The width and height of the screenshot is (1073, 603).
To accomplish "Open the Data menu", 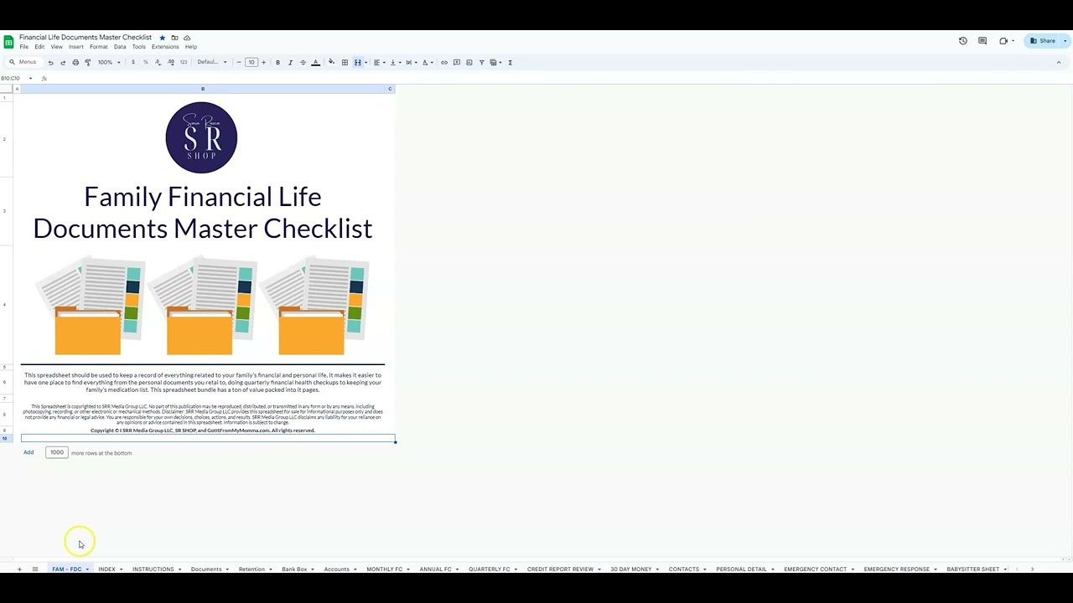I will (x=120, y=47).
